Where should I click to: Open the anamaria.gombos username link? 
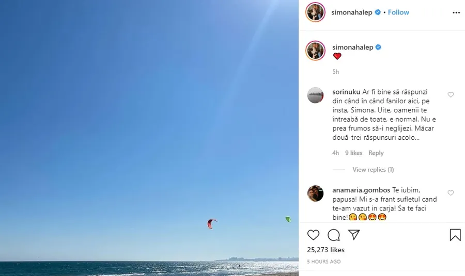pos(361,190)
